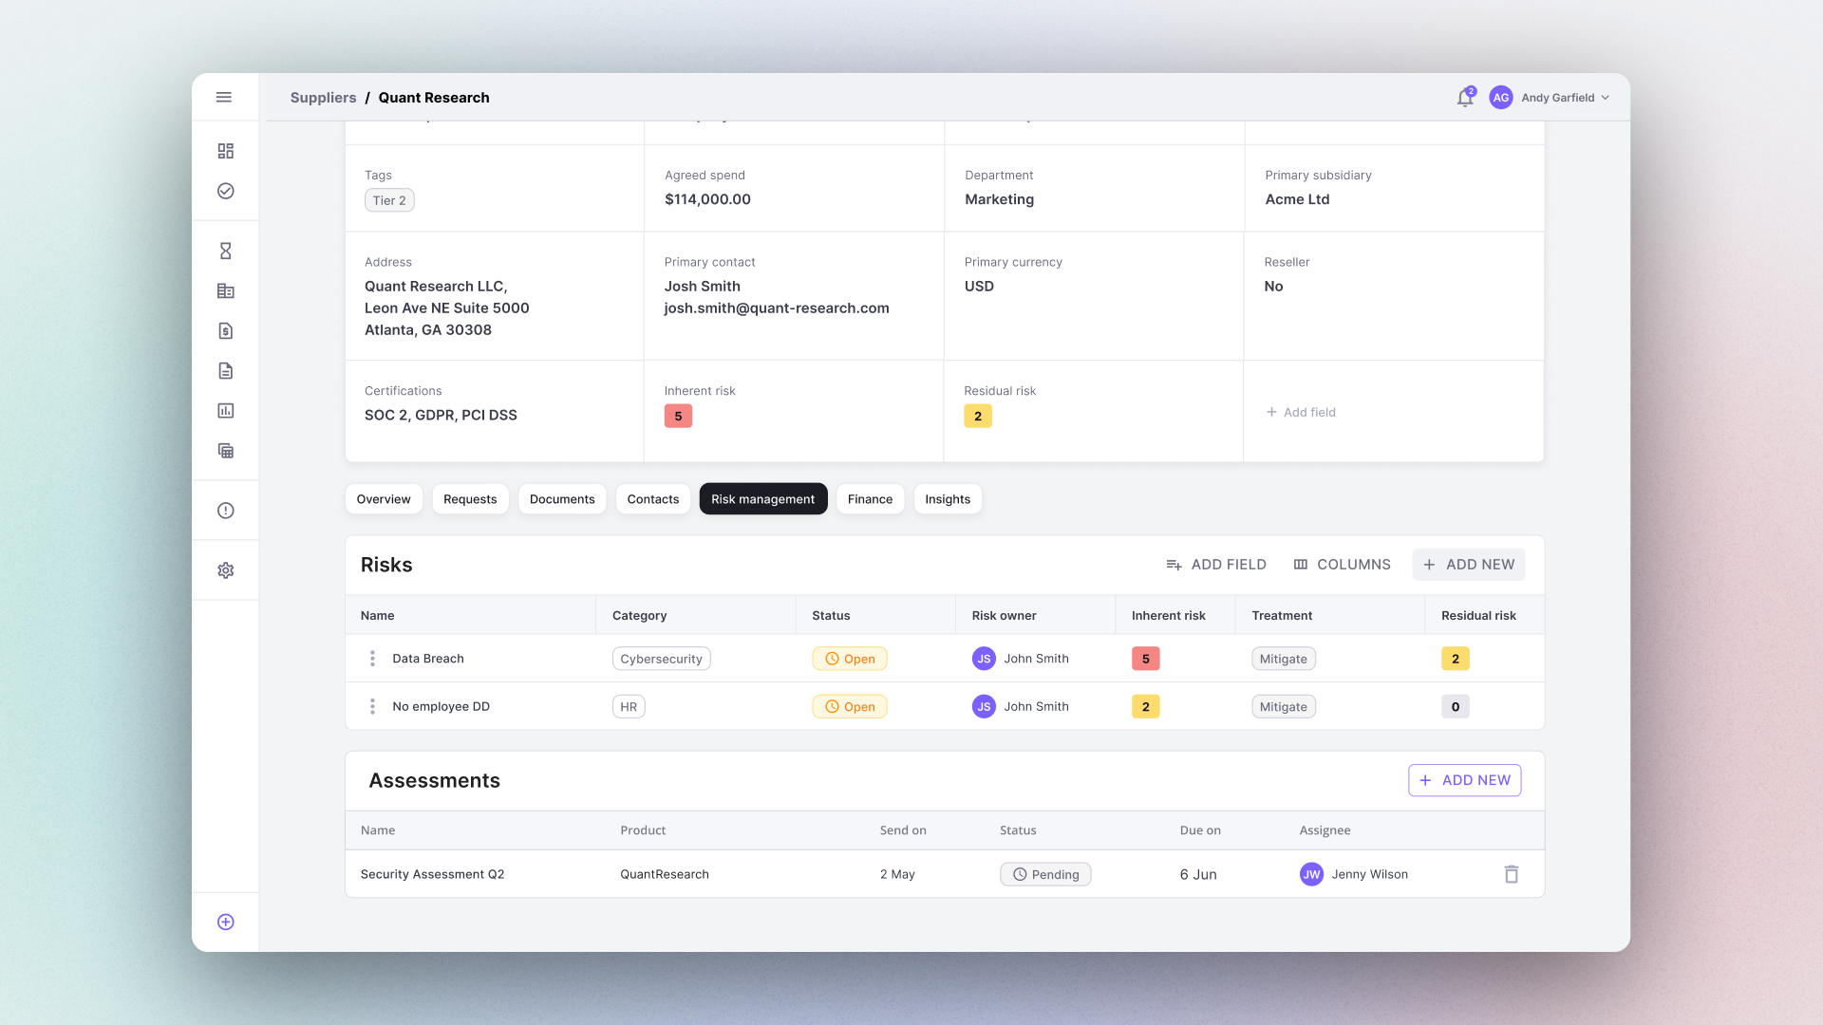Click the hourglass sidebar icon
Screen dimensions: 1823x1025
(x=225, y=251)
